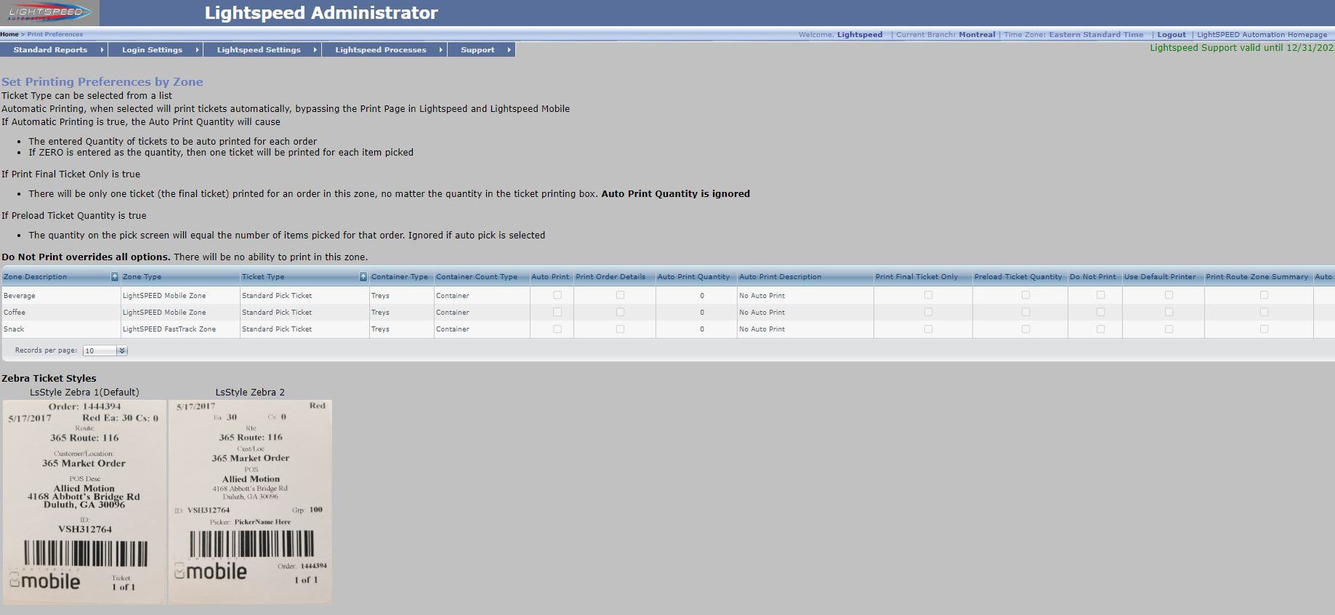Open the Login Settings menu
The image size is (1335, 615).
click(x=152, y=49)
